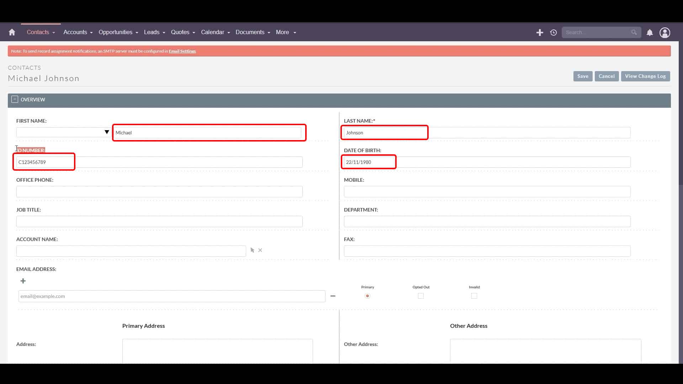Open the More menu item

pyautogui.click(x=285, y=32)
